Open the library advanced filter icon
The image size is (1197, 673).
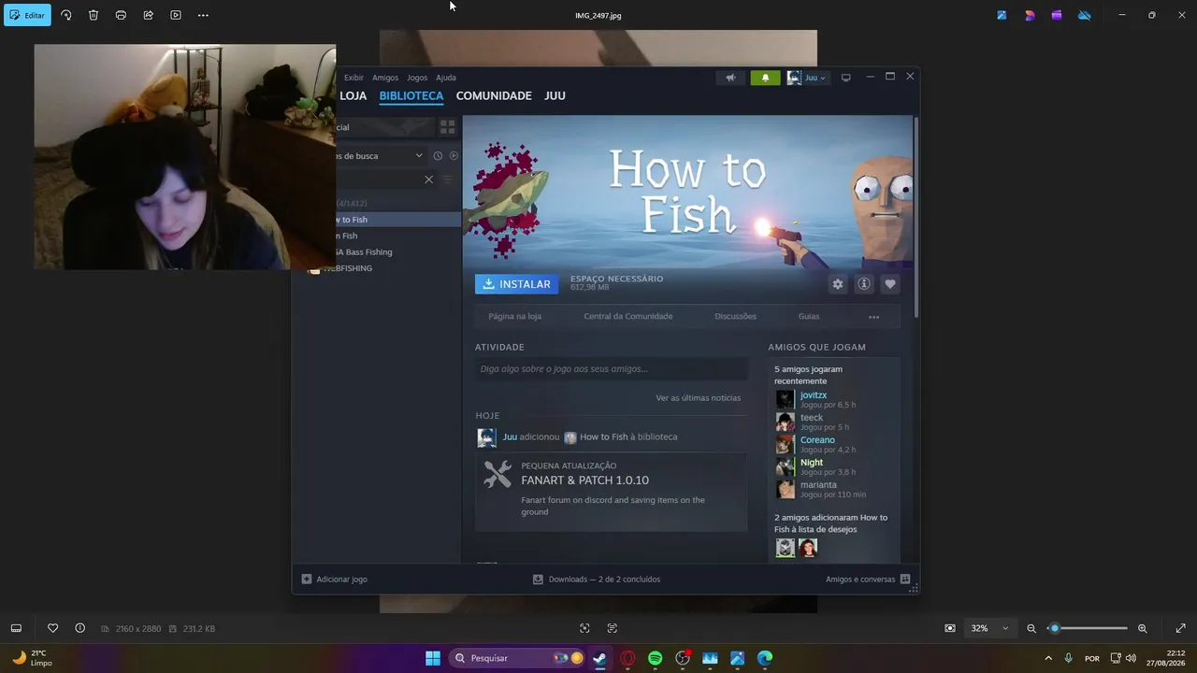click(448, 179)
